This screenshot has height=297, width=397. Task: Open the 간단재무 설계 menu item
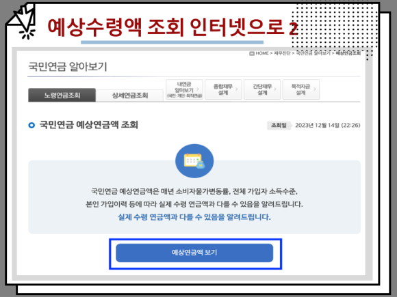point(262,89)
